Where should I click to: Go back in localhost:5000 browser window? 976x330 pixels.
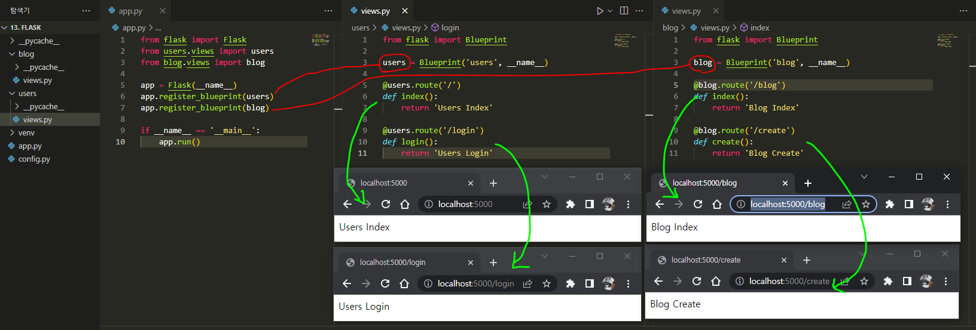point(347,204)
